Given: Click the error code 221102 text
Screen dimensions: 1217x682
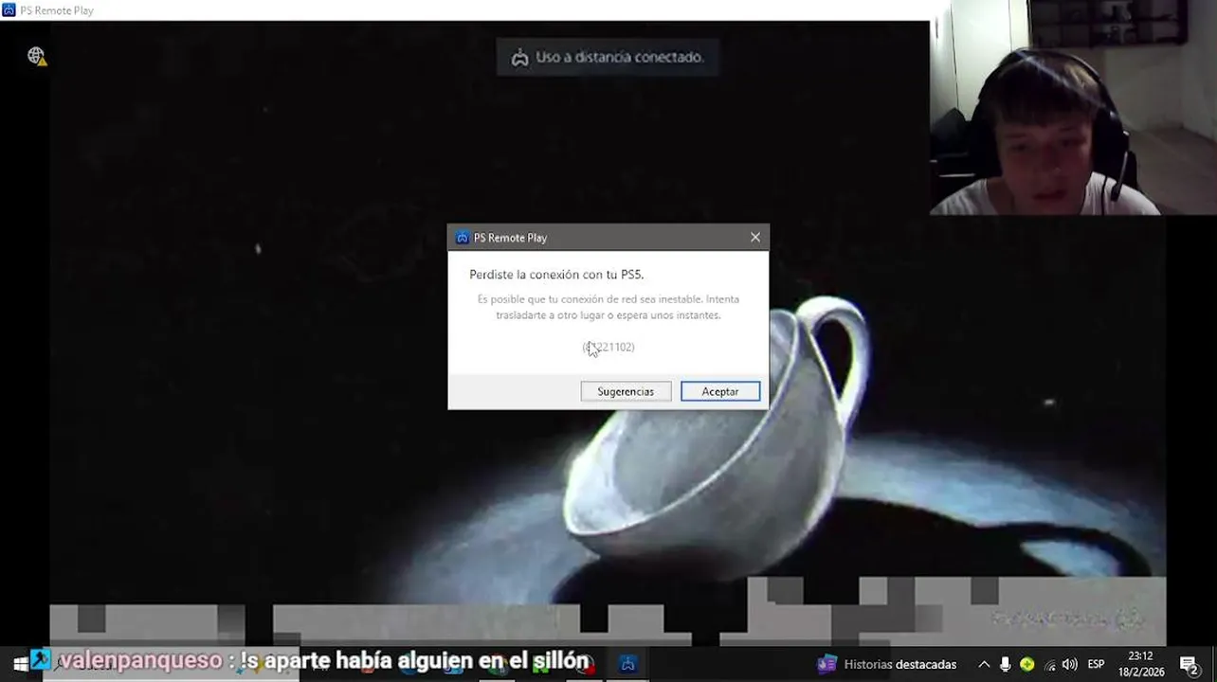Looking at the screenshot, I should point(608,347).
